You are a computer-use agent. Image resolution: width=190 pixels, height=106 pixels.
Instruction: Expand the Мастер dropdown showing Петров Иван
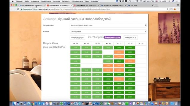[x=108, y=32]
